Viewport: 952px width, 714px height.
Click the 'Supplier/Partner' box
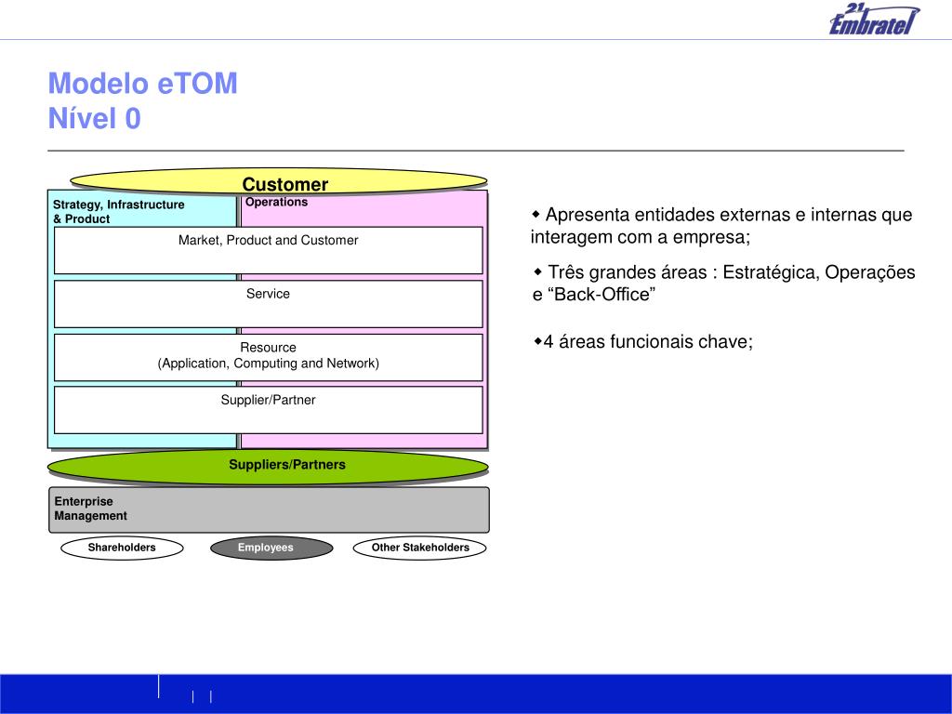tap(269, 410)
